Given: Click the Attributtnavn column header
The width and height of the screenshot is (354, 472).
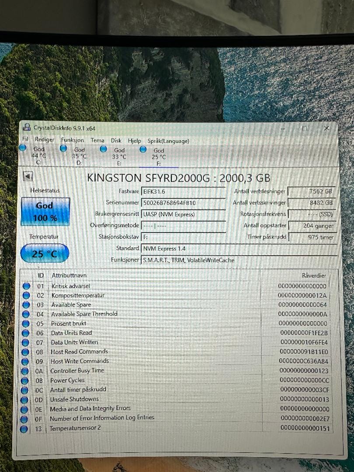Looking at the screenshot, I should coord(69,275).
